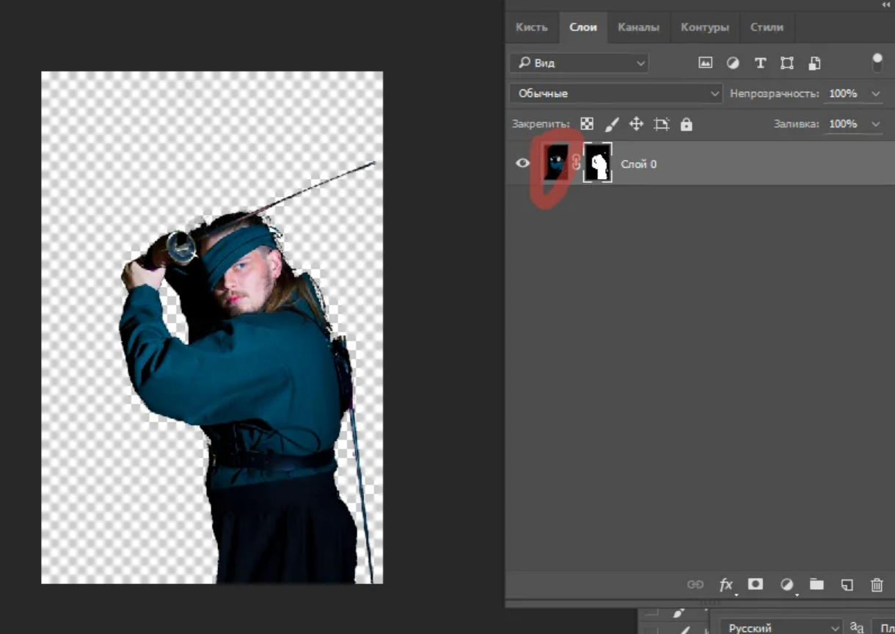Create new adjustment layer icon

click(x=786, y=585)
